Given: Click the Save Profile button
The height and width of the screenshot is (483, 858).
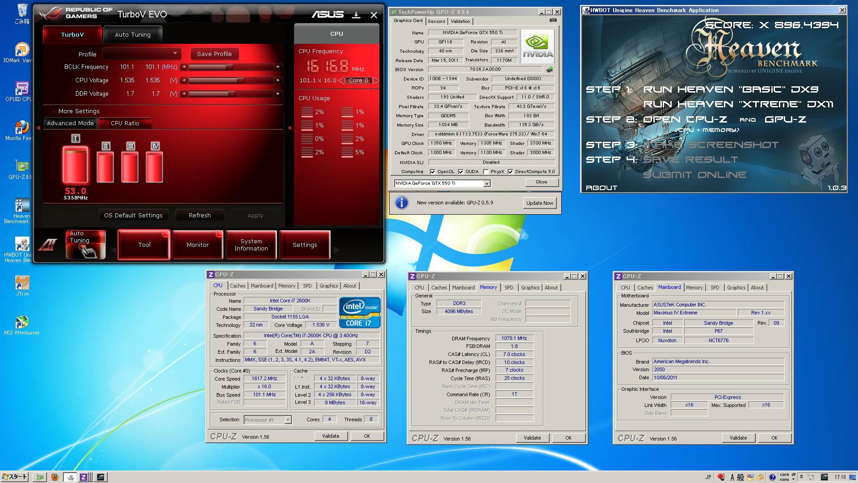Looking at the screenshot, I should pos(214,54).
